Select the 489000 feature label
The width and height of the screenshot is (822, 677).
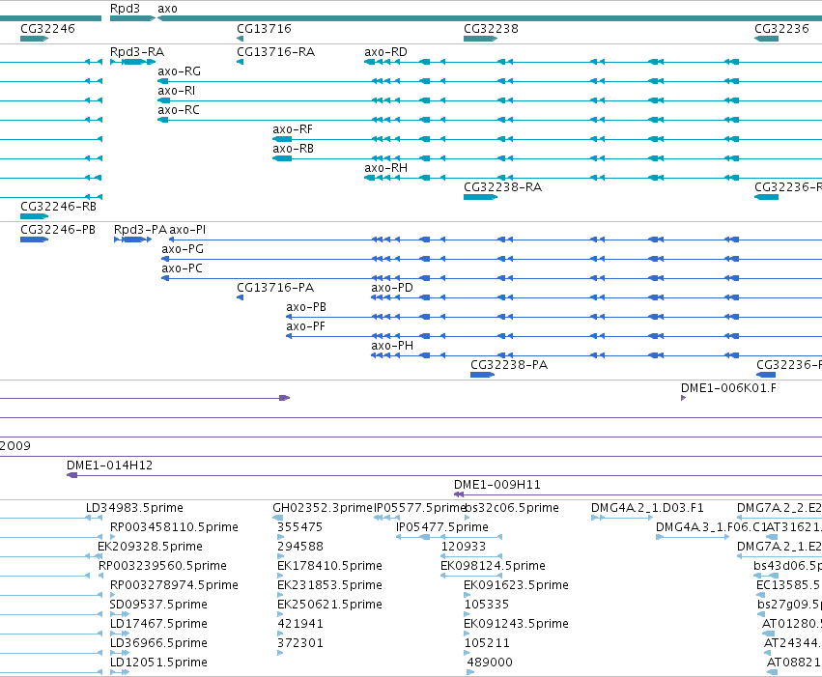click(490, 663)
